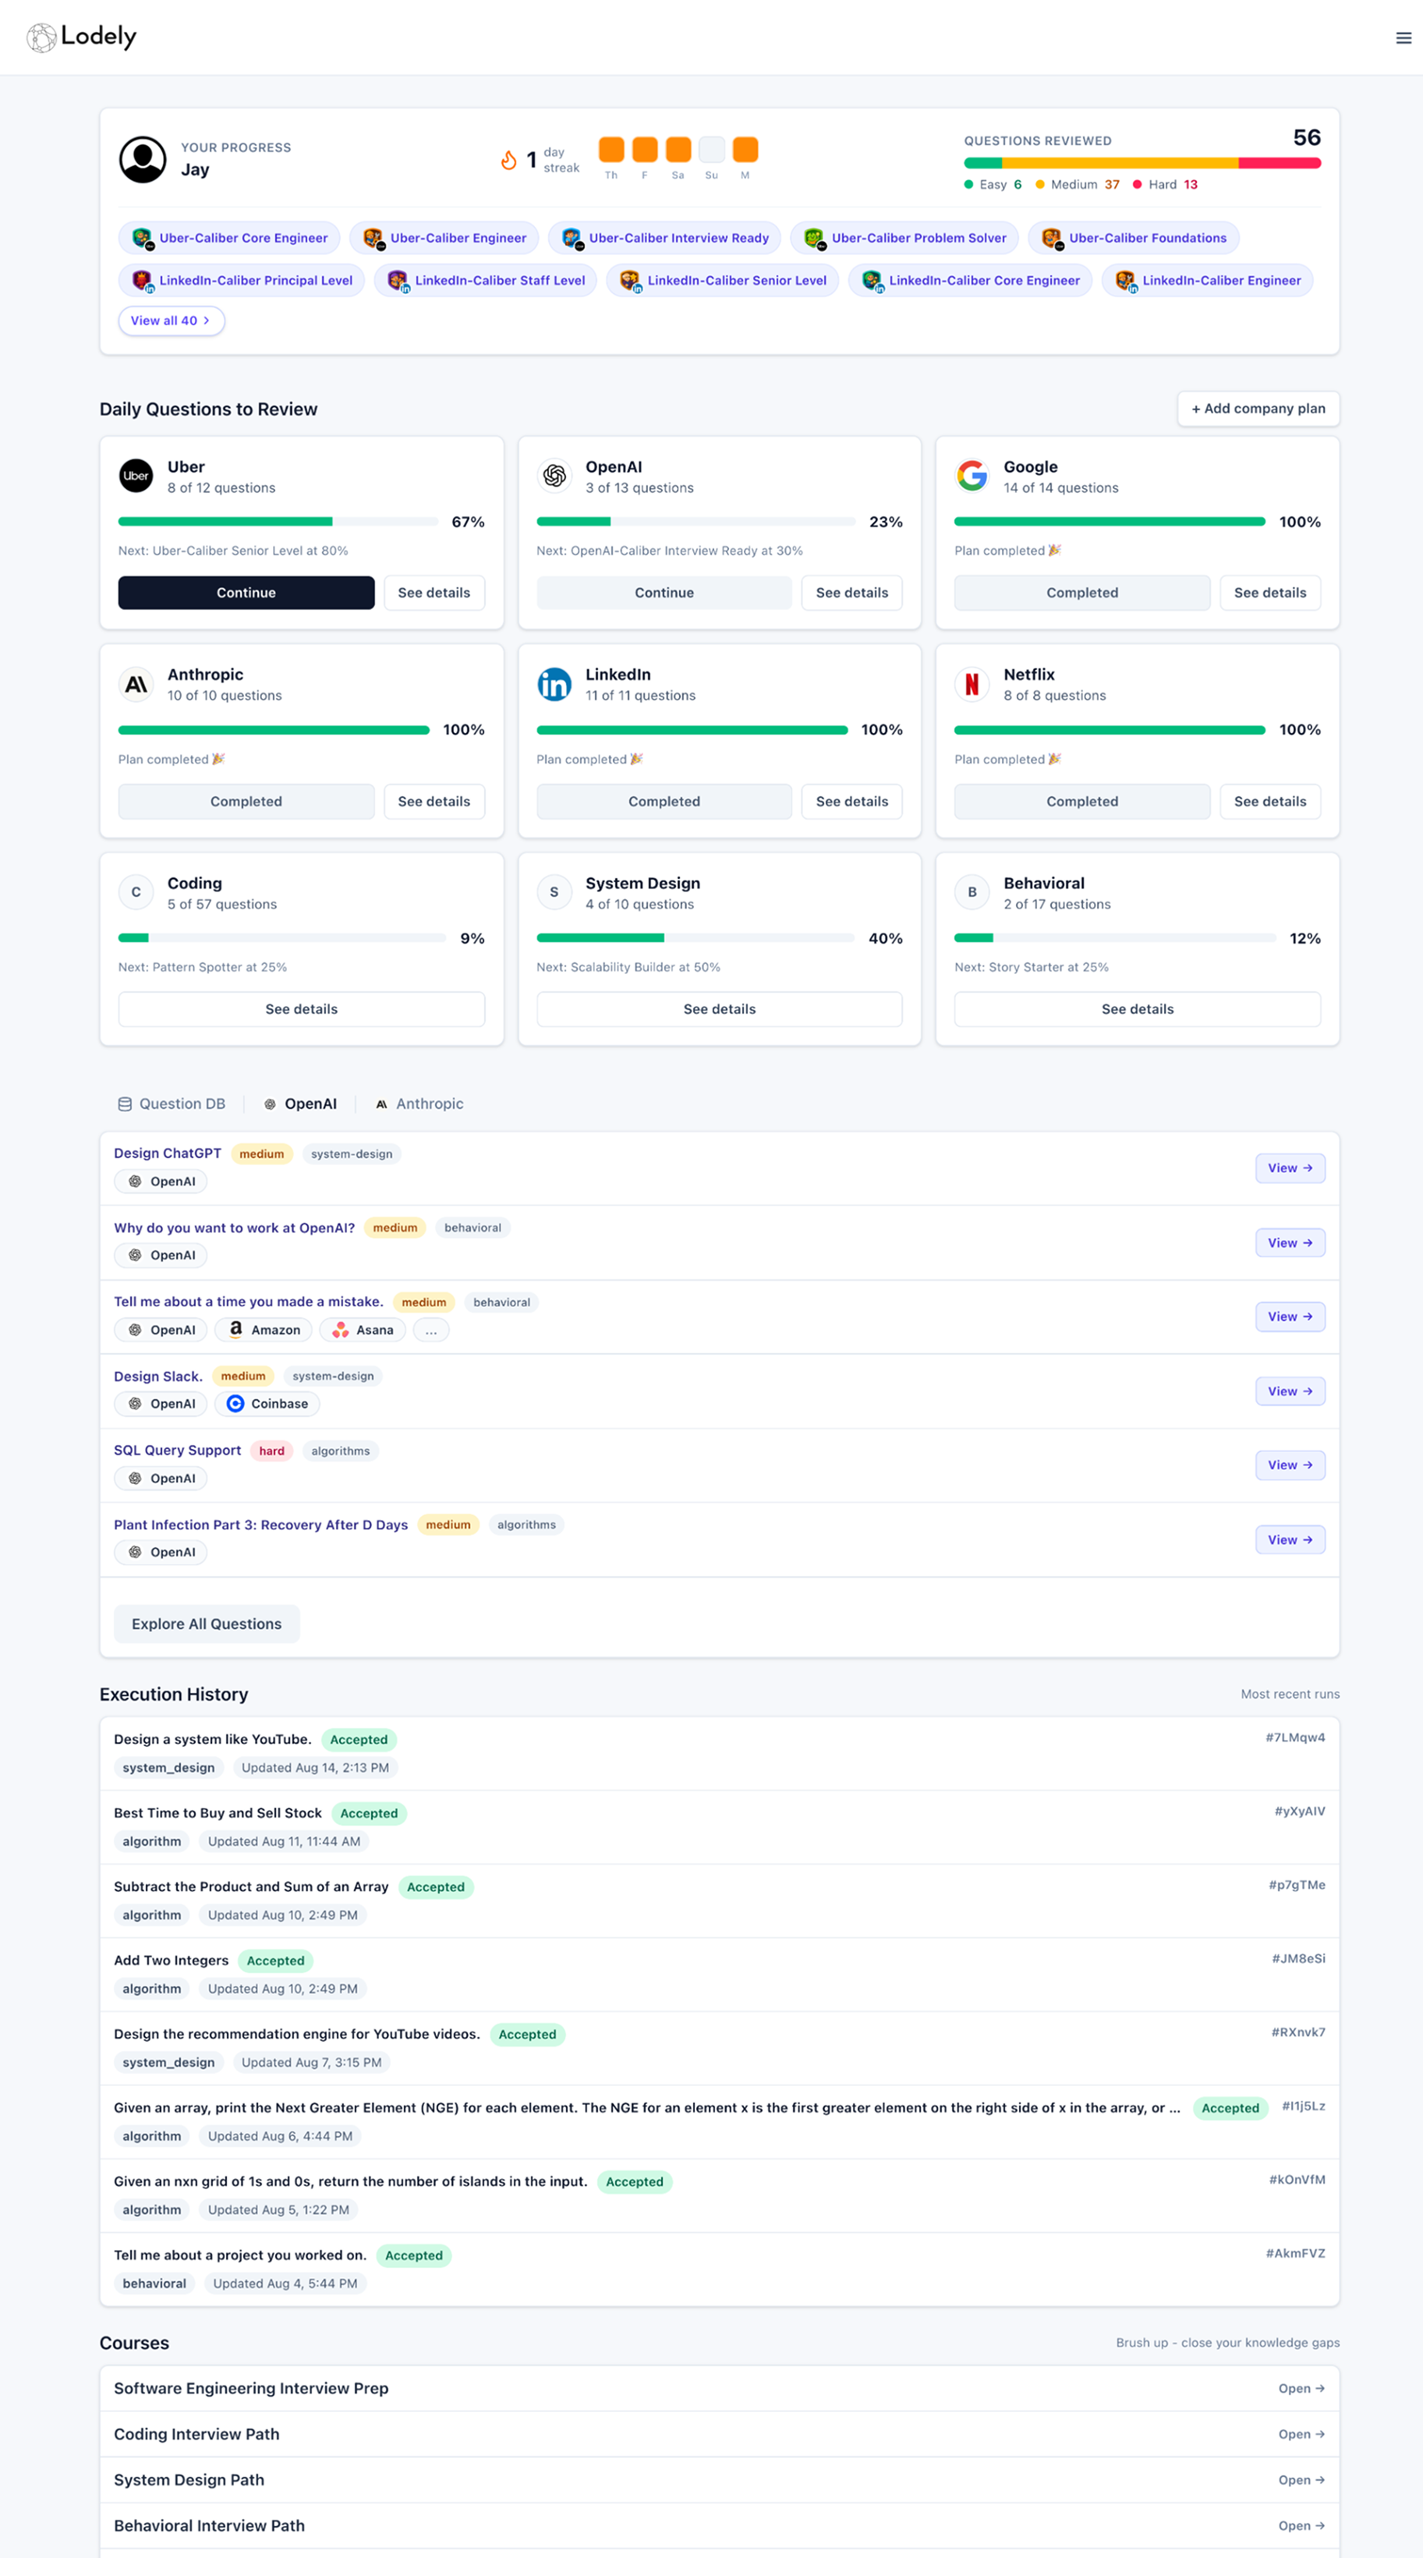The width and height of the screenshot is (1423, 2558).
Task: Open the Design Slack question link
Action: click(x=158, y=1376)
